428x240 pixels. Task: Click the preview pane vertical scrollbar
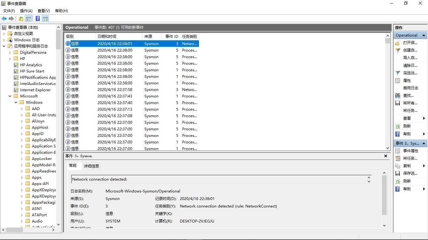coord(384,199)
